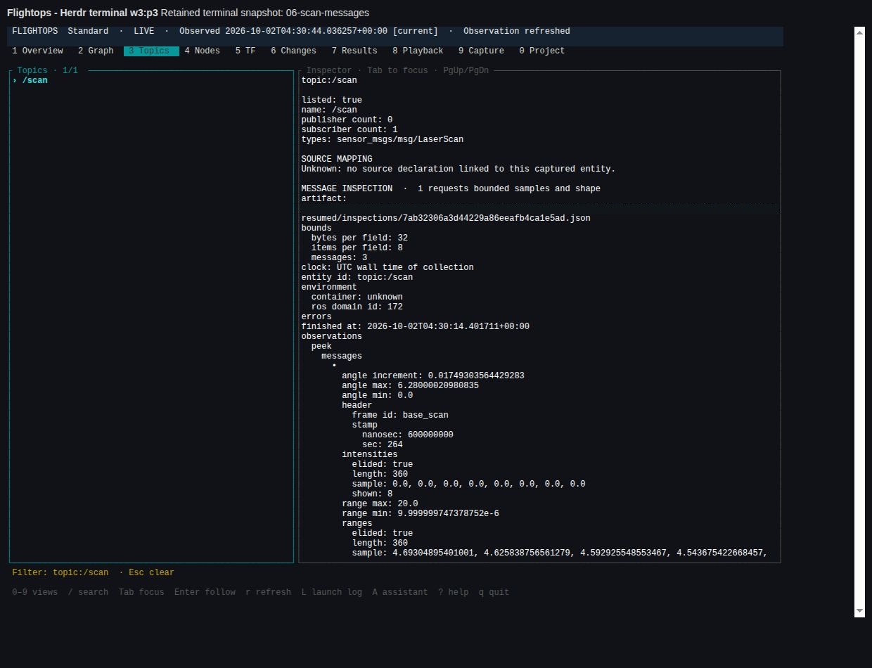
Task: Go to the 4 Nodes tab
Action: (x=202, y=51)
